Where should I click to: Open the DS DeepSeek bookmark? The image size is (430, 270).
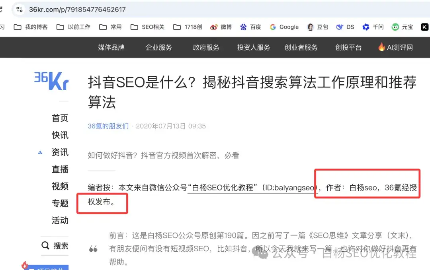[345, 27]
